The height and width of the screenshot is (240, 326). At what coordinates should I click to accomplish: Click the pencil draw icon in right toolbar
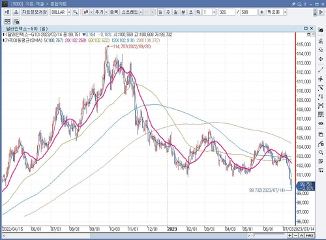pos(321,41)
